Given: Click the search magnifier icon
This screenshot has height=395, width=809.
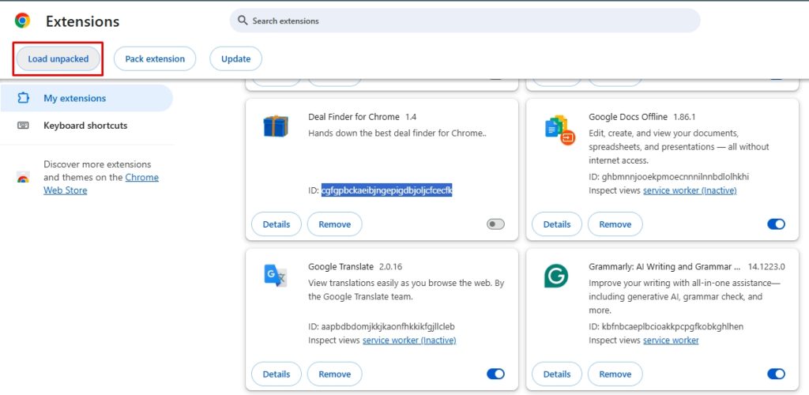Looking at the screenshot, I should click(x=243, y=21).
